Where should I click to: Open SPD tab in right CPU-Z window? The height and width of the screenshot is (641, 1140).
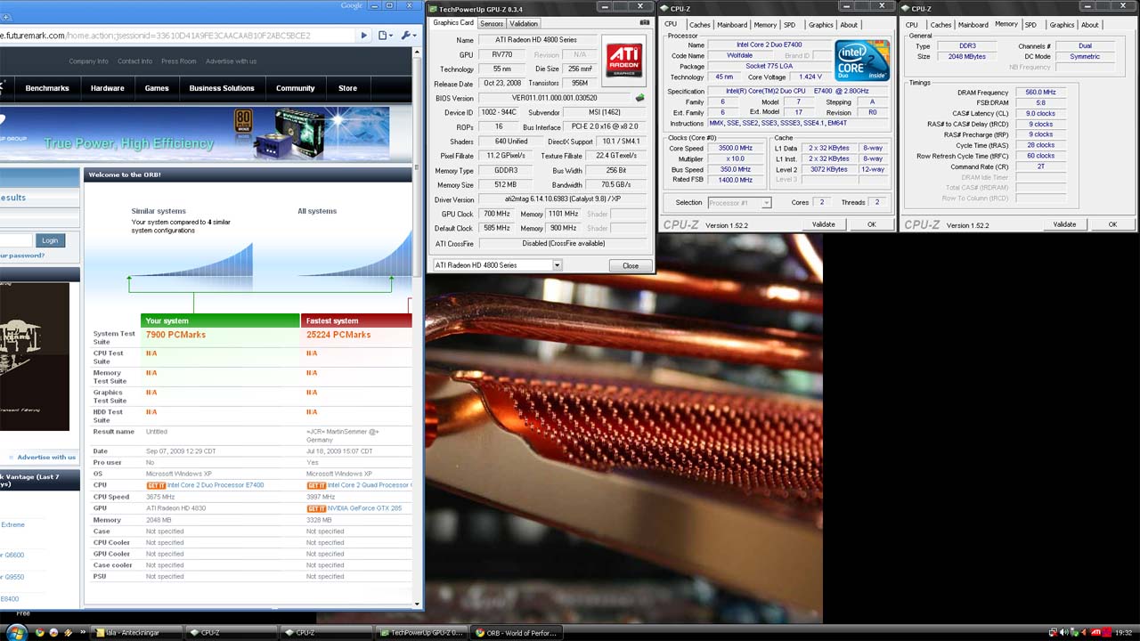coord(1030,25)
